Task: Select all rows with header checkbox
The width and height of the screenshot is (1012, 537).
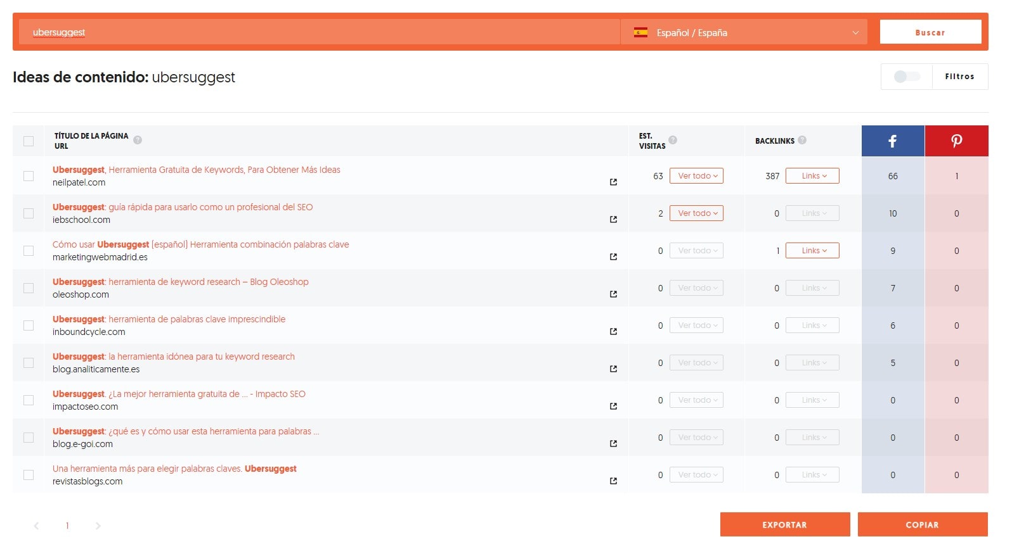Action: [x=29, y=141]
